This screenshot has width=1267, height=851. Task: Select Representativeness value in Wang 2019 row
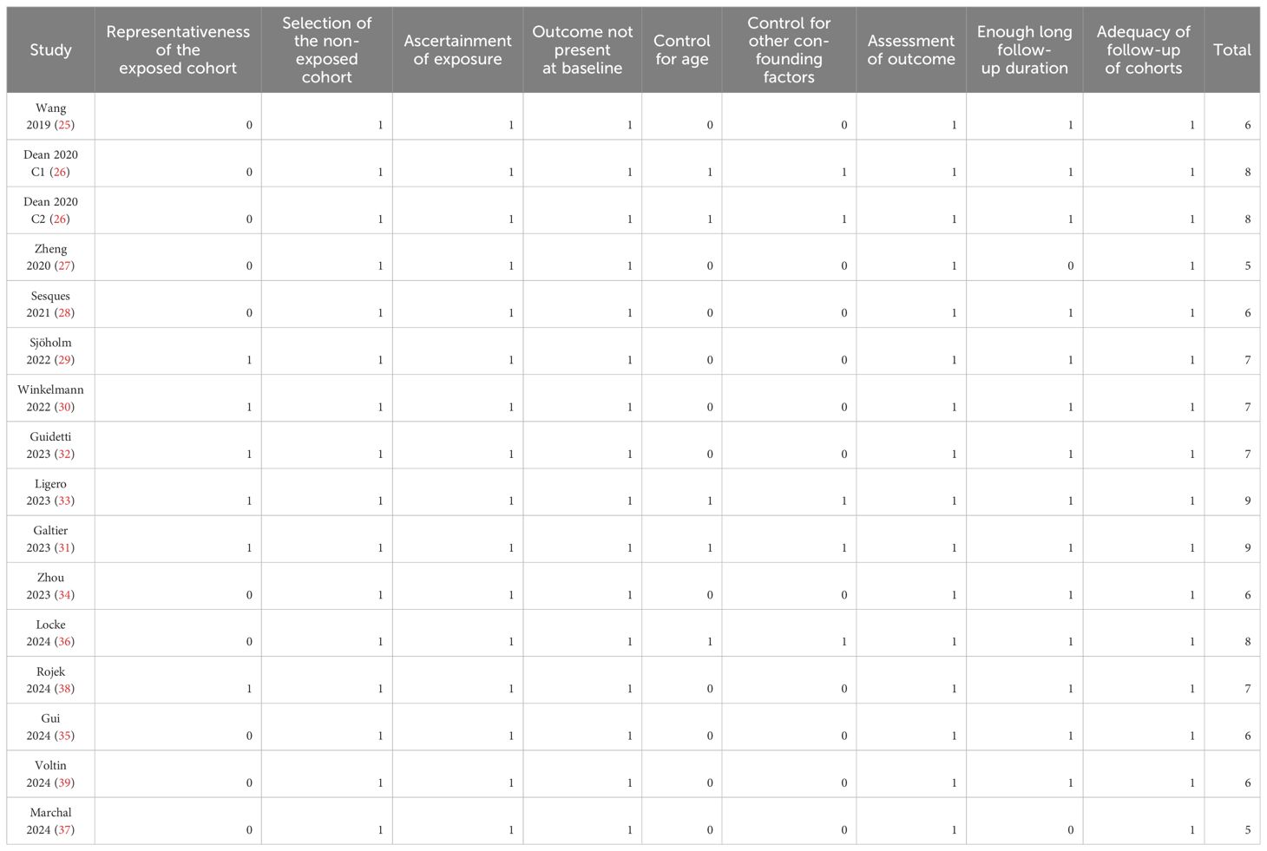(249, 125)
